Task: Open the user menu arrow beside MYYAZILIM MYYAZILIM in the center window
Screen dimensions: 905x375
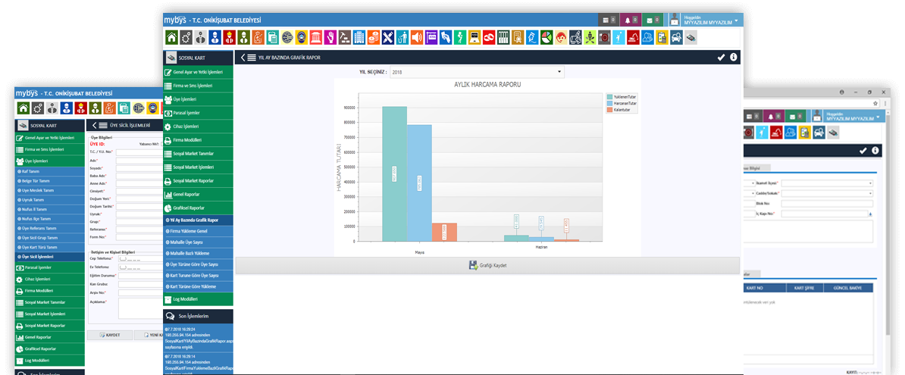Action: click(x=736, y=20)
